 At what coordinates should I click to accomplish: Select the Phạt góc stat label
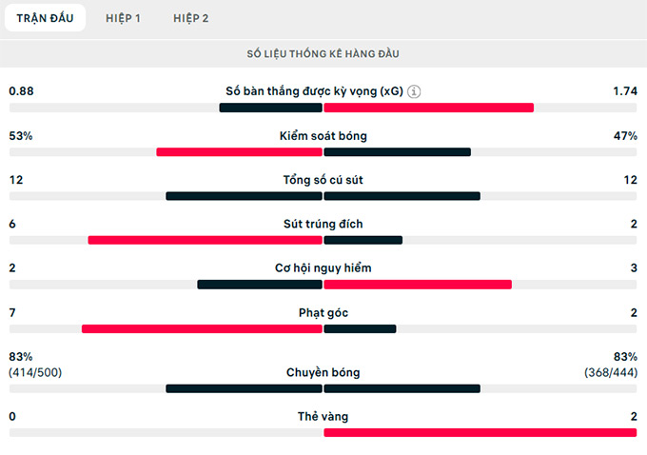click(323, 312)
